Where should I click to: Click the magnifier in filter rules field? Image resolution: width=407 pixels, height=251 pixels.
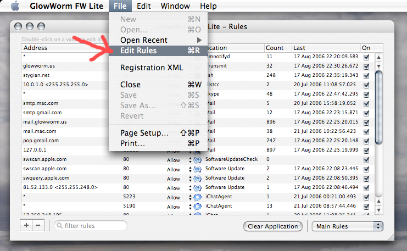[59, 226]
